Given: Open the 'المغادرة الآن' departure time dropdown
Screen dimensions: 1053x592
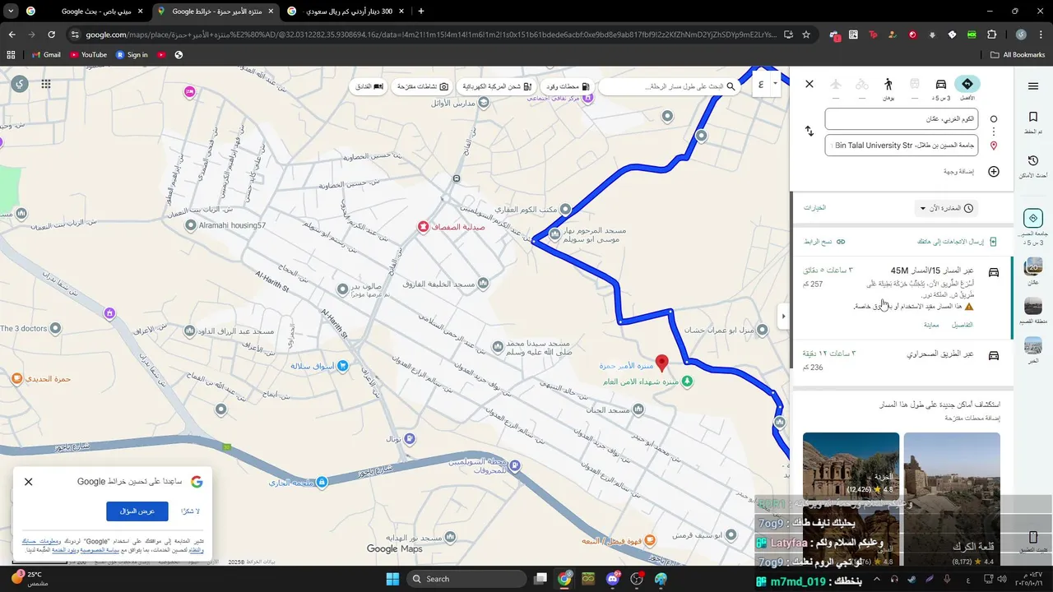Looking at the screenshot, I should tap(946, 208).
